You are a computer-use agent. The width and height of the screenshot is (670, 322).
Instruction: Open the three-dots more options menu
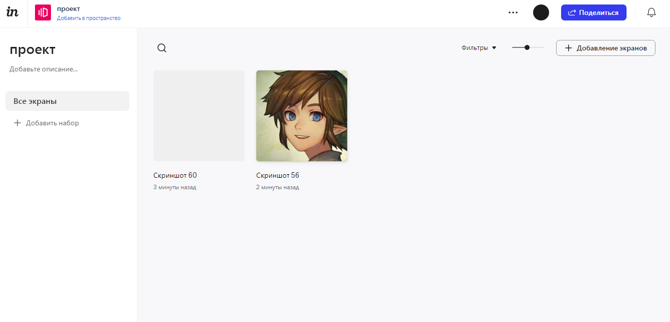click(513, 12)
